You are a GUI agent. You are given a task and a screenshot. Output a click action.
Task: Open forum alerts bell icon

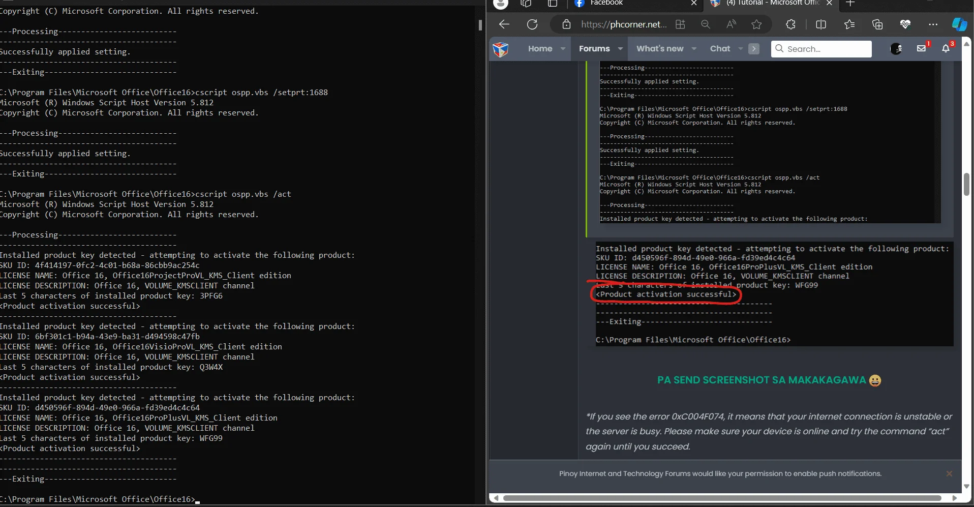click(x=946, y=48)
